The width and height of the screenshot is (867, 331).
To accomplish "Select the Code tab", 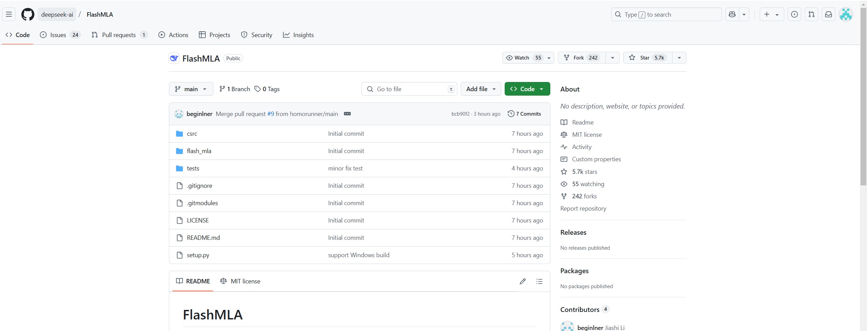I will tap(18, 35).
